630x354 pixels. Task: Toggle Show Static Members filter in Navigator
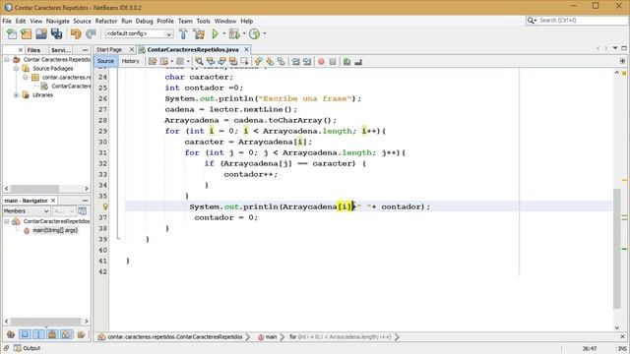coord(38,334)
